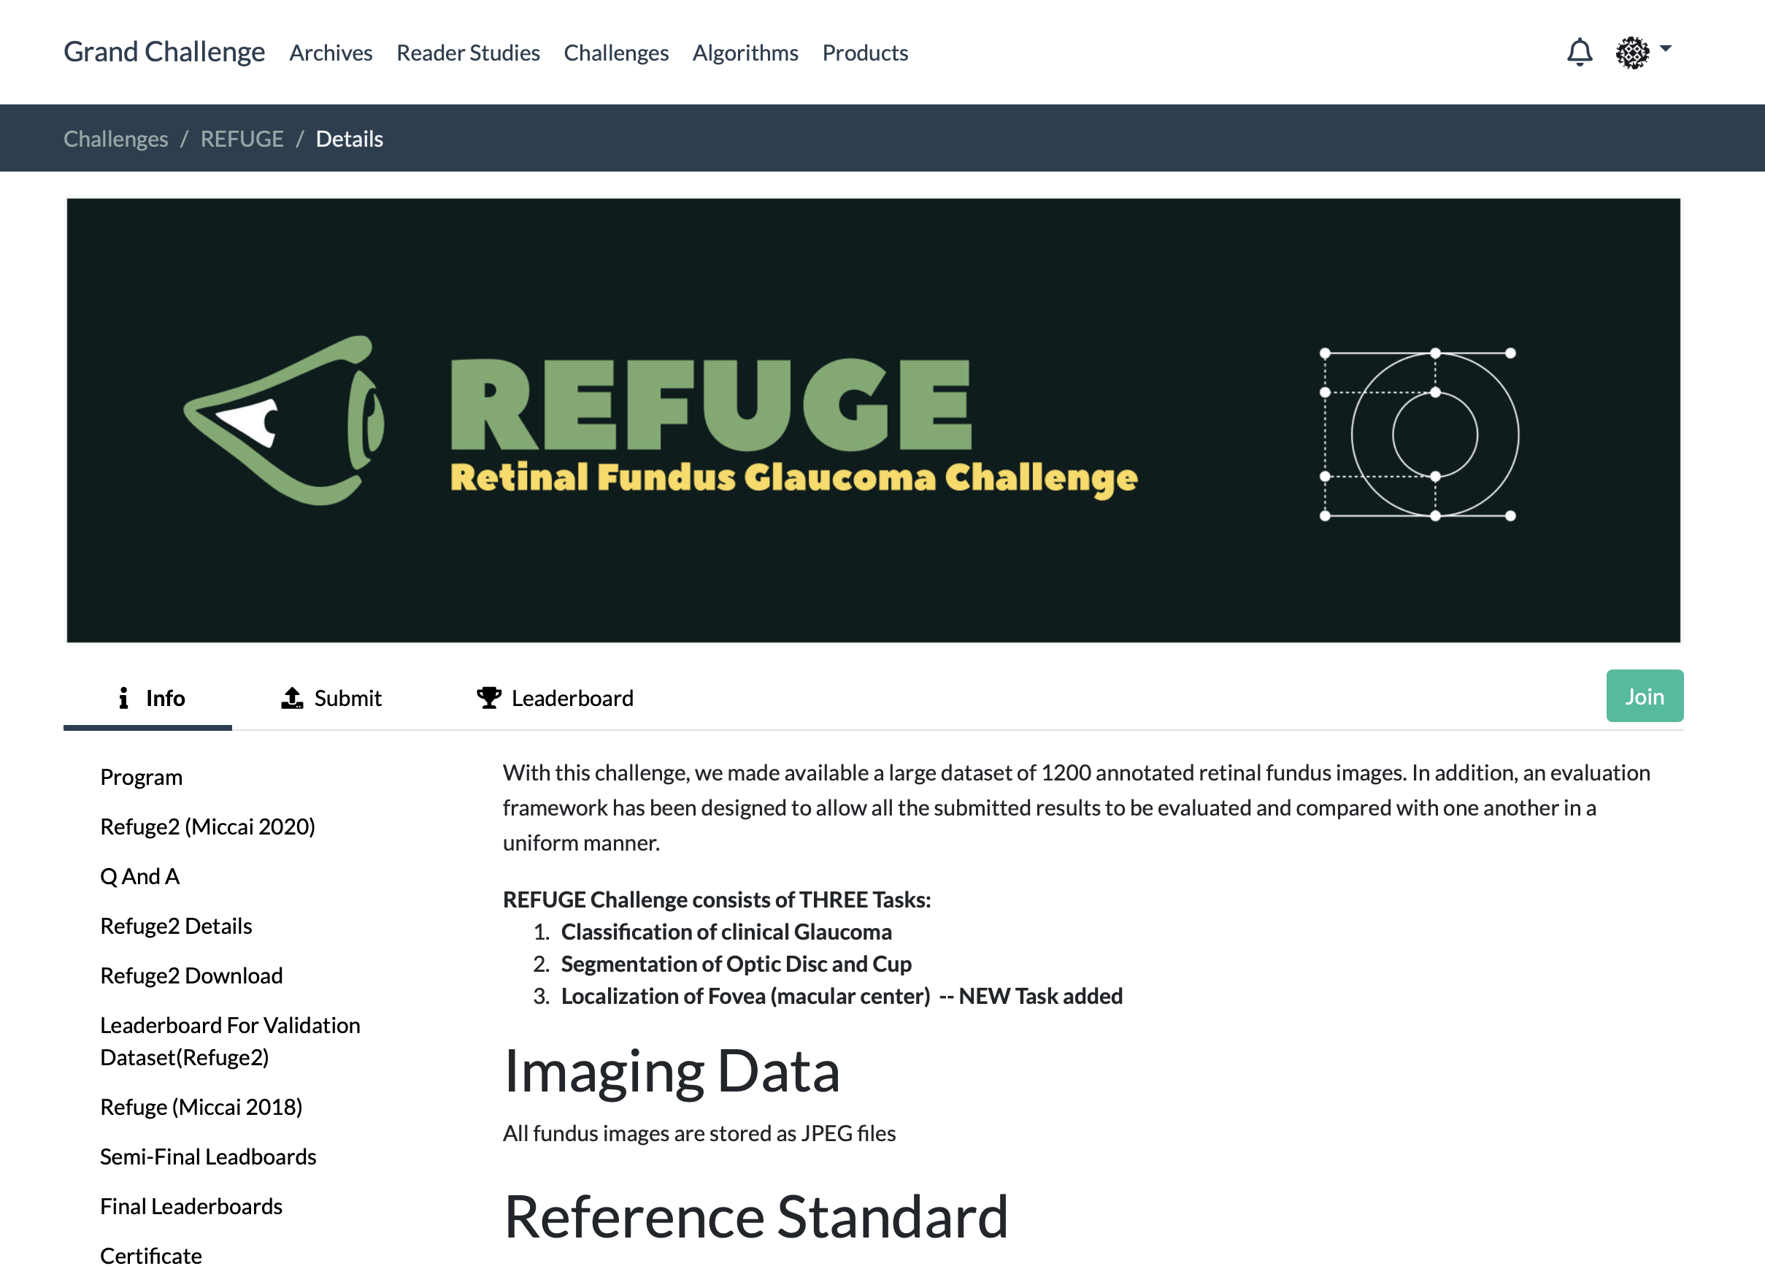This screenshot has width=1765, height=1266.
Task: Click the notifications bell icon
Action: 1579,52
